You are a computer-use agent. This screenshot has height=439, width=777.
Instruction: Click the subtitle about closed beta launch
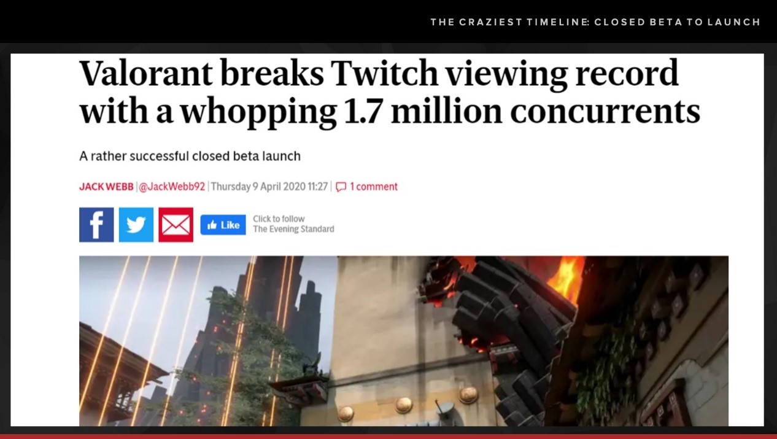click(x=190, y=156)
